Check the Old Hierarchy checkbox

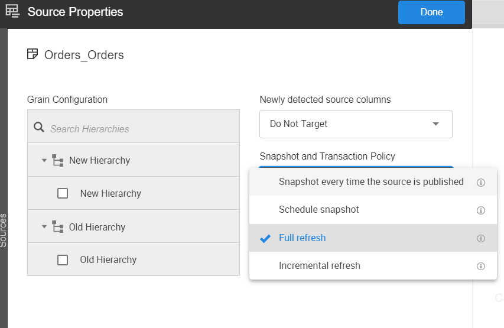(63, 260)
